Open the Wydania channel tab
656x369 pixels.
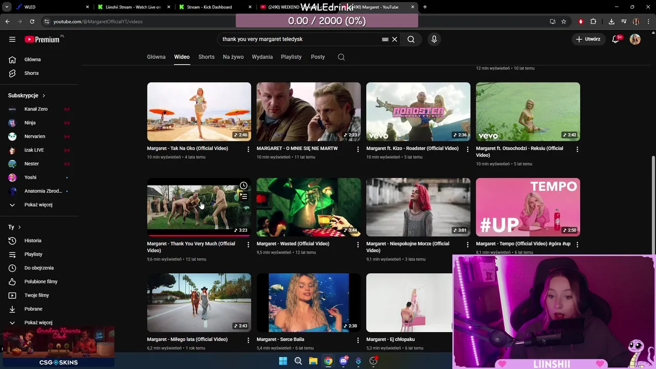pyautogui.click(x=262, y=57)
